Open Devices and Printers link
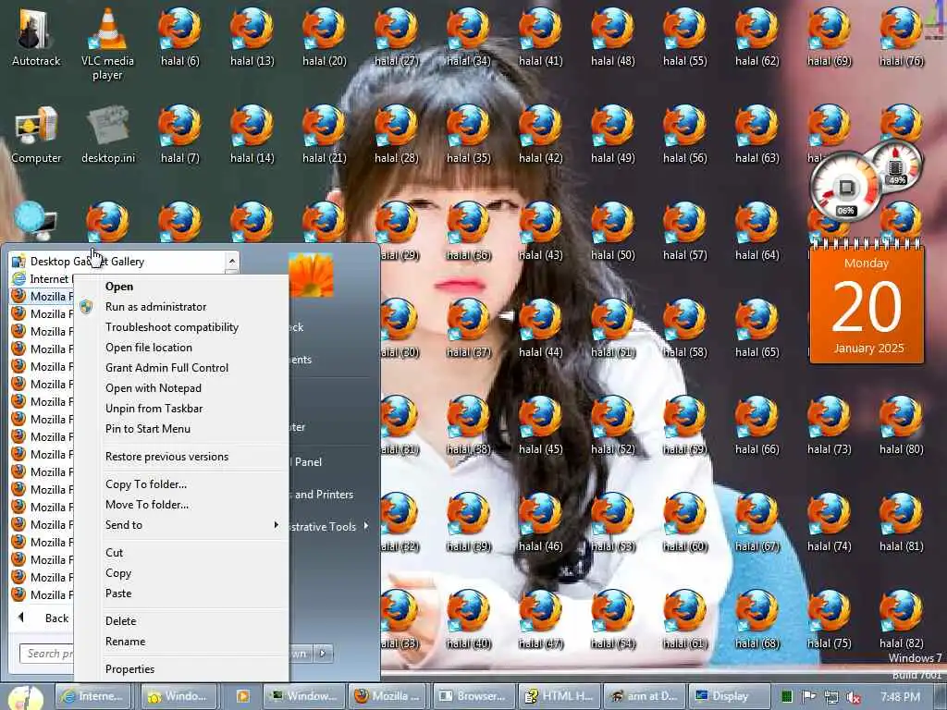 tap(322, 494)
